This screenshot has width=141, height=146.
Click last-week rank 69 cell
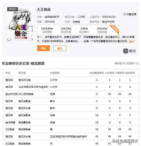pos(120,94)
